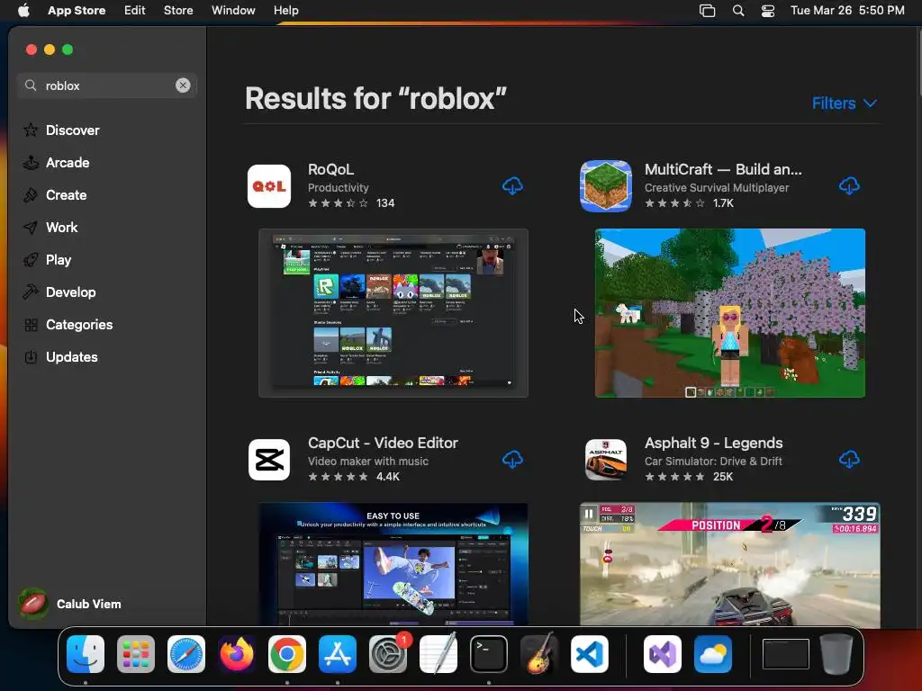View the CapCut Easy To Use screenshot

pos(393,563)
